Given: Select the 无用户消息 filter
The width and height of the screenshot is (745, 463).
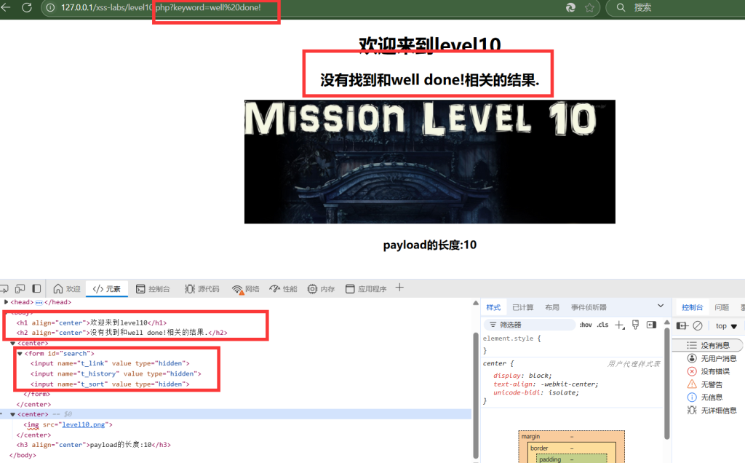Looking at the screenshot, I should click(x=712, y=358).
